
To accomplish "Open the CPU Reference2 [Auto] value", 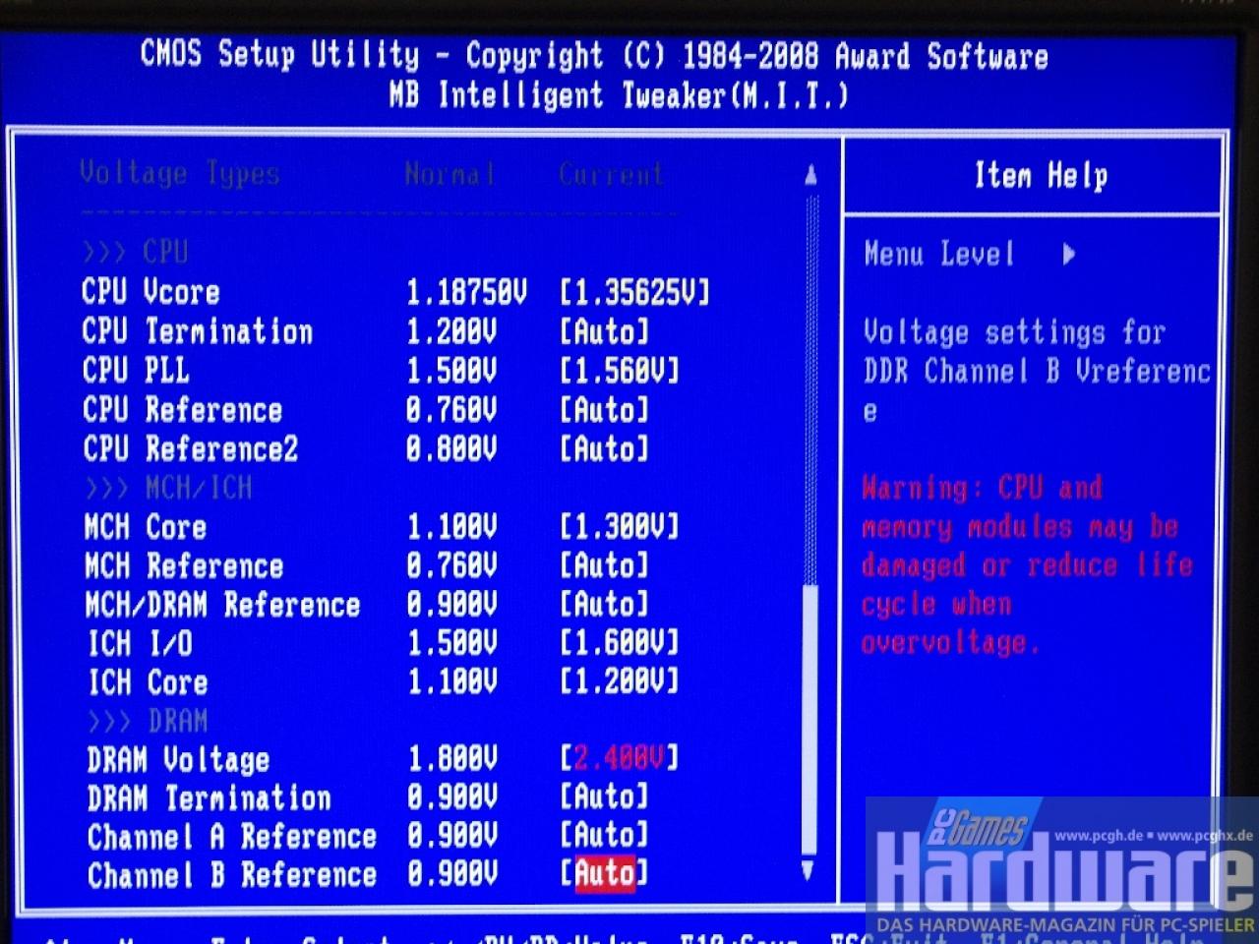I will coord(604,448).
